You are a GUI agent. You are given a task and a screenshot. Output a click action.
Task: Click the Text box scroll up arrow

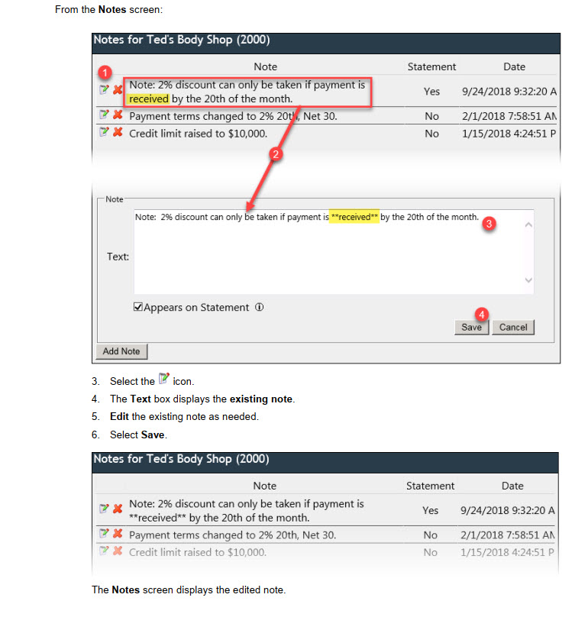[528, 225]
